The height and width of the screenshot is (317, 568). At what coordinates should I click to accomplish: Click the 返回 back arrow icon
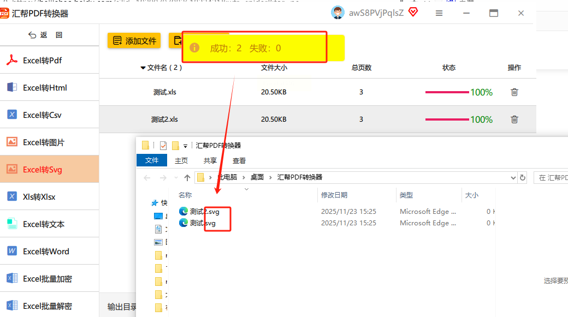[32, 35]
